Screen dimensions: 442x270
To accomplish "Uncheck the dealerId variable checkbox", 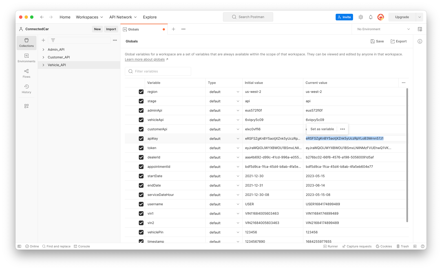I will coord(141,157).
